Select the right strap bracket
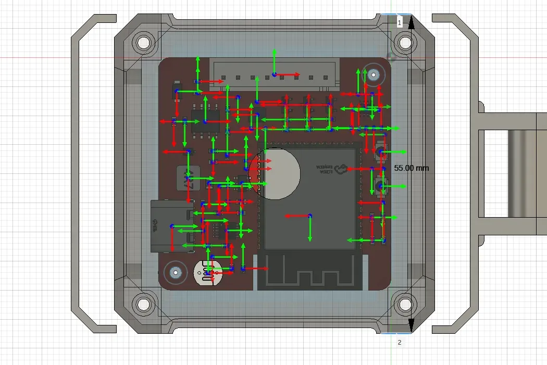Screen dimensions: 547x365 455,173
